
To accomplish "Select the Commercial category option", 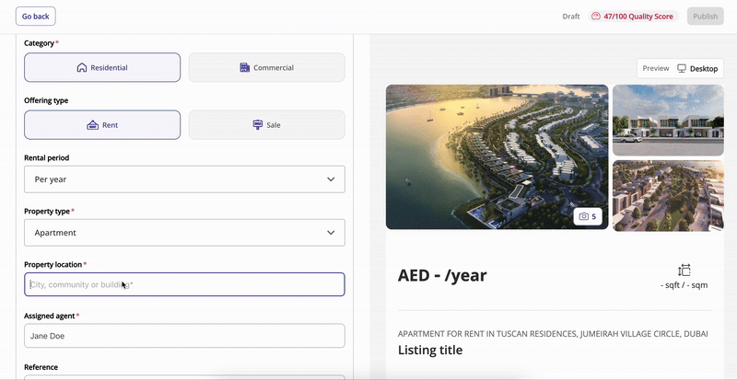I will coord(266,68).
